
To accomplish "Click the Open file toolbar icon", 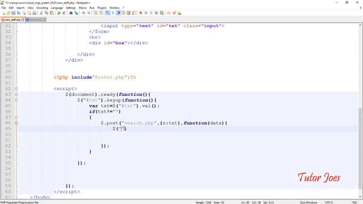I will pos(9,13).
